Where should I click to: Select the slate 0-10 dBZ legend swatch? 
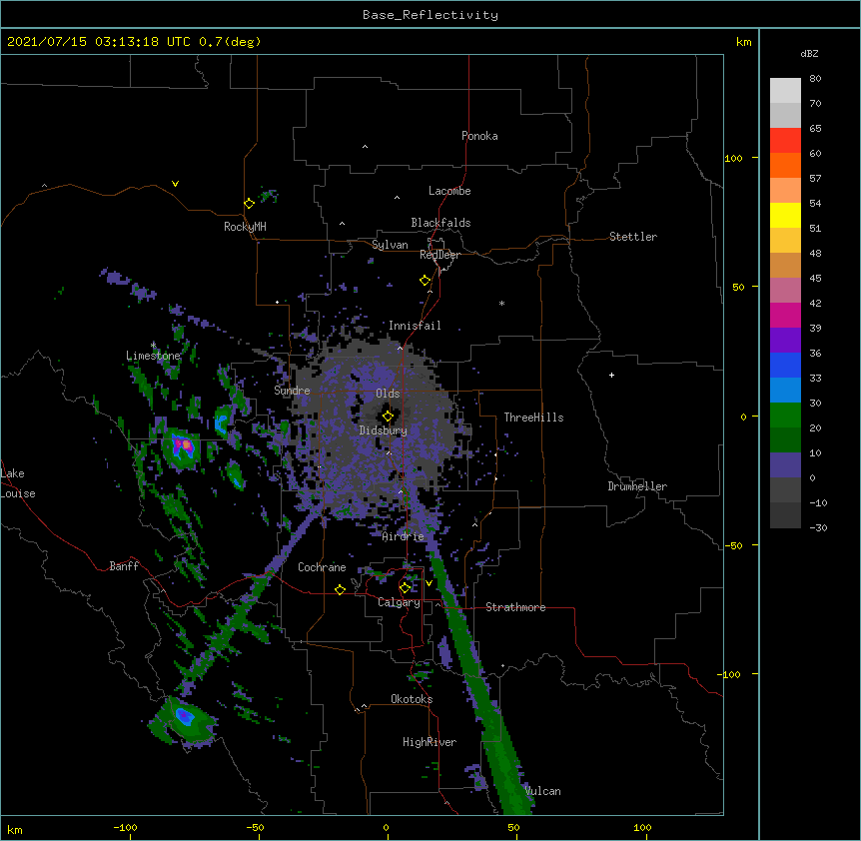pyautogui.click(x=785, y=465)
